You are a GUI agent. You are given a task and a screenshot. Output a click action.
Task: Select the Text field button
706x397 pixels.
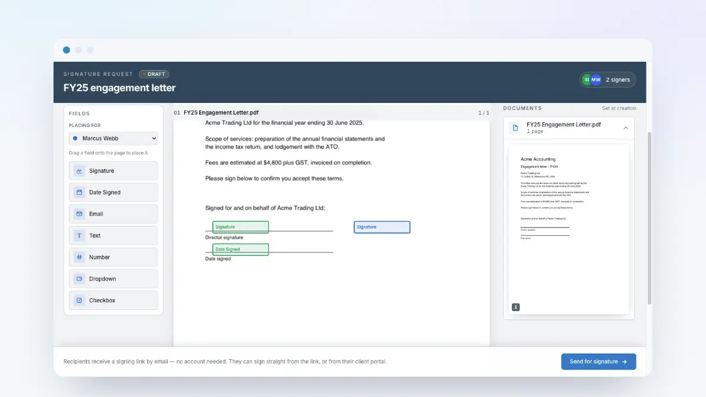(114, 236)
